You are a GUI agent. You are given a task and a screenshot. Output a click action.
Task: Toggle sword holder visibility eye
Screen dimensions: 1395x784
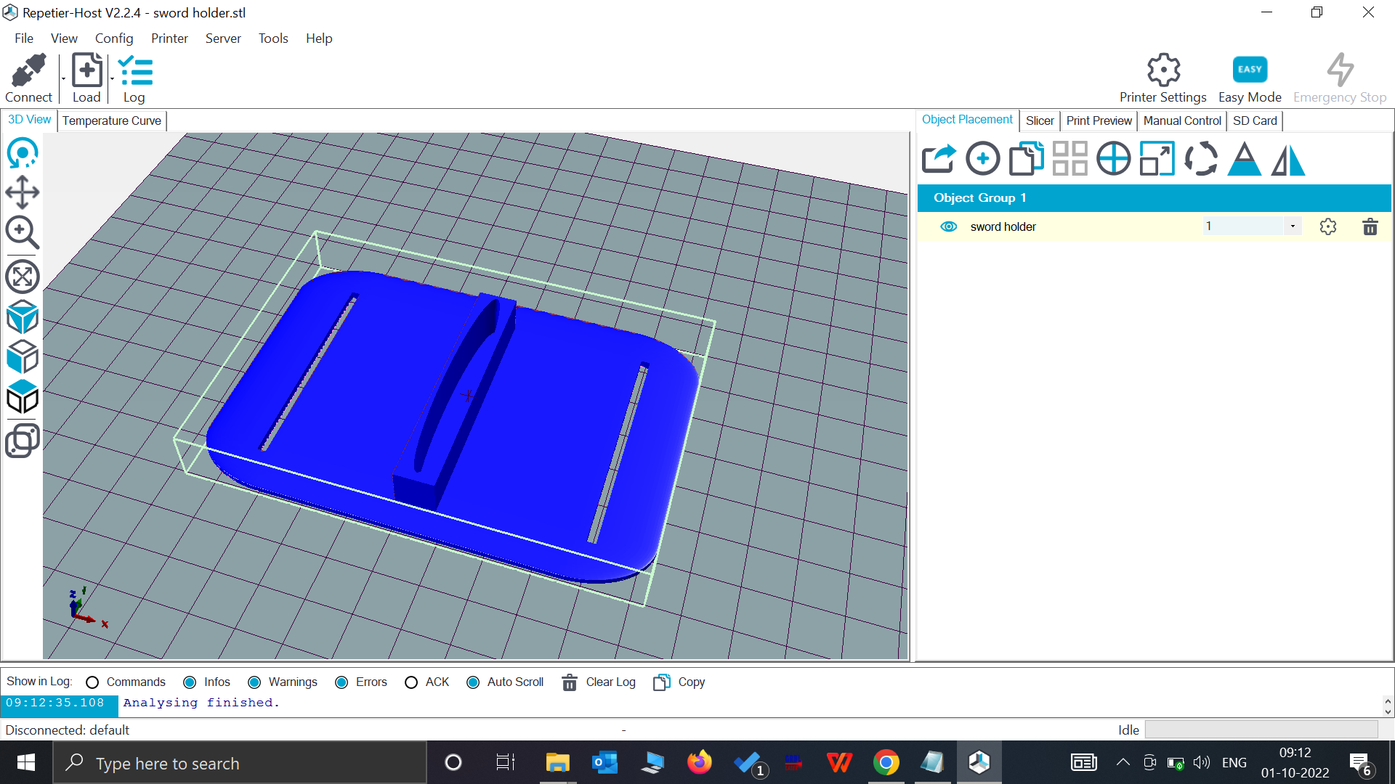[x=948, y=226]
